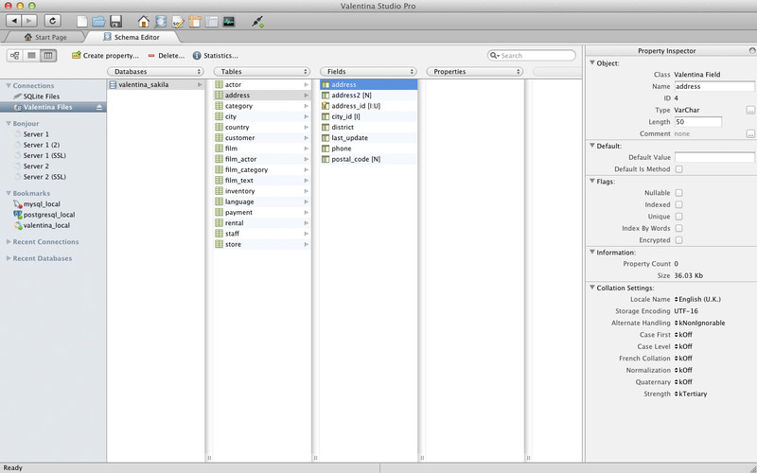Click the valentina_local bookmark icon
This screenshot has height=473, width=757.
pos(18,225)
